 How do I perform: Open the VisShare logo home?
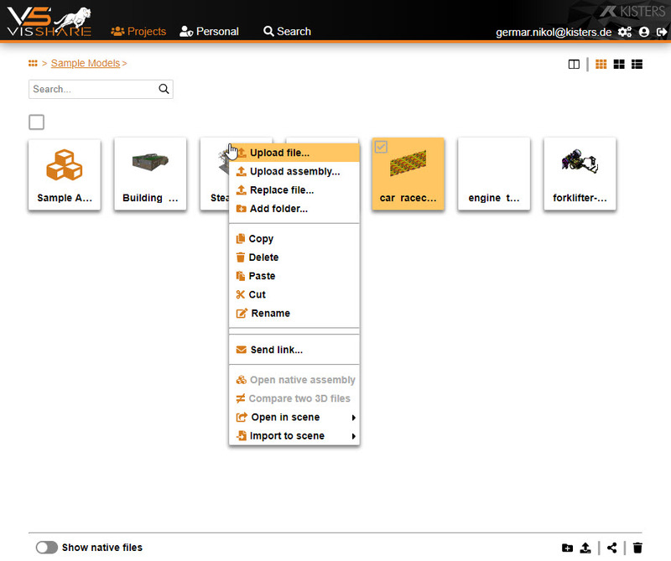49,21
